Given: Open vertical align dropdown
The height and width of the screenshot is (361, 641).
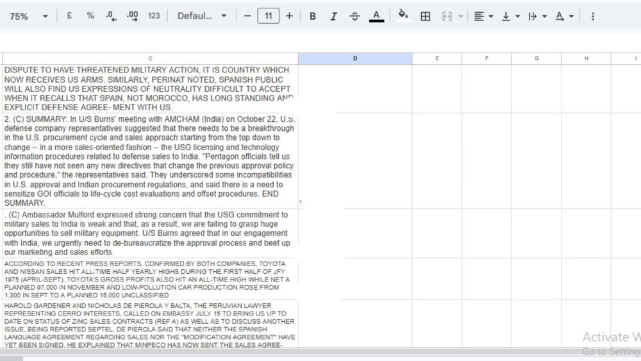Looking at the screenshot, I should 510,16.
